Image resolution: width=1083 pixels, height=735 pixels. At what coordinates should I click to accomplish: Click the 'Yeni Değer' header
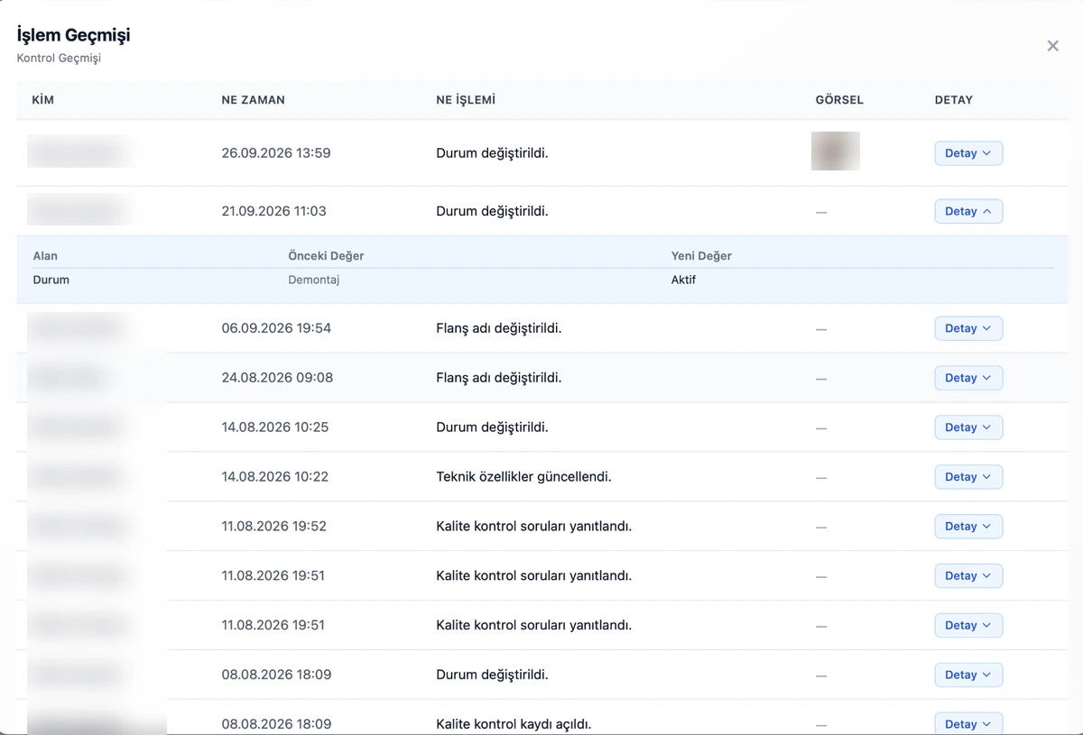[x=701, y=256]
